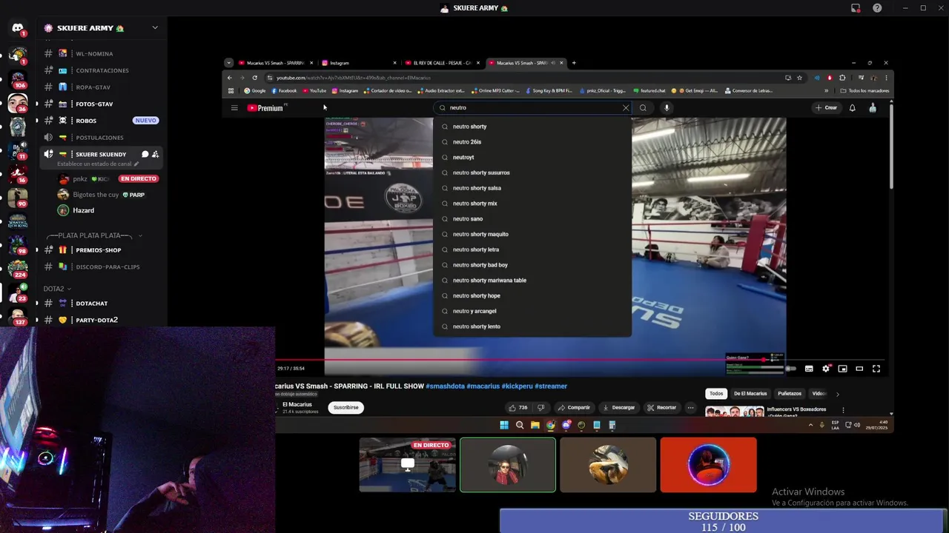Open Chrome extensions puzzle icon
The height and width of the screenshot is (533, 949).
[x=842, y=78]
